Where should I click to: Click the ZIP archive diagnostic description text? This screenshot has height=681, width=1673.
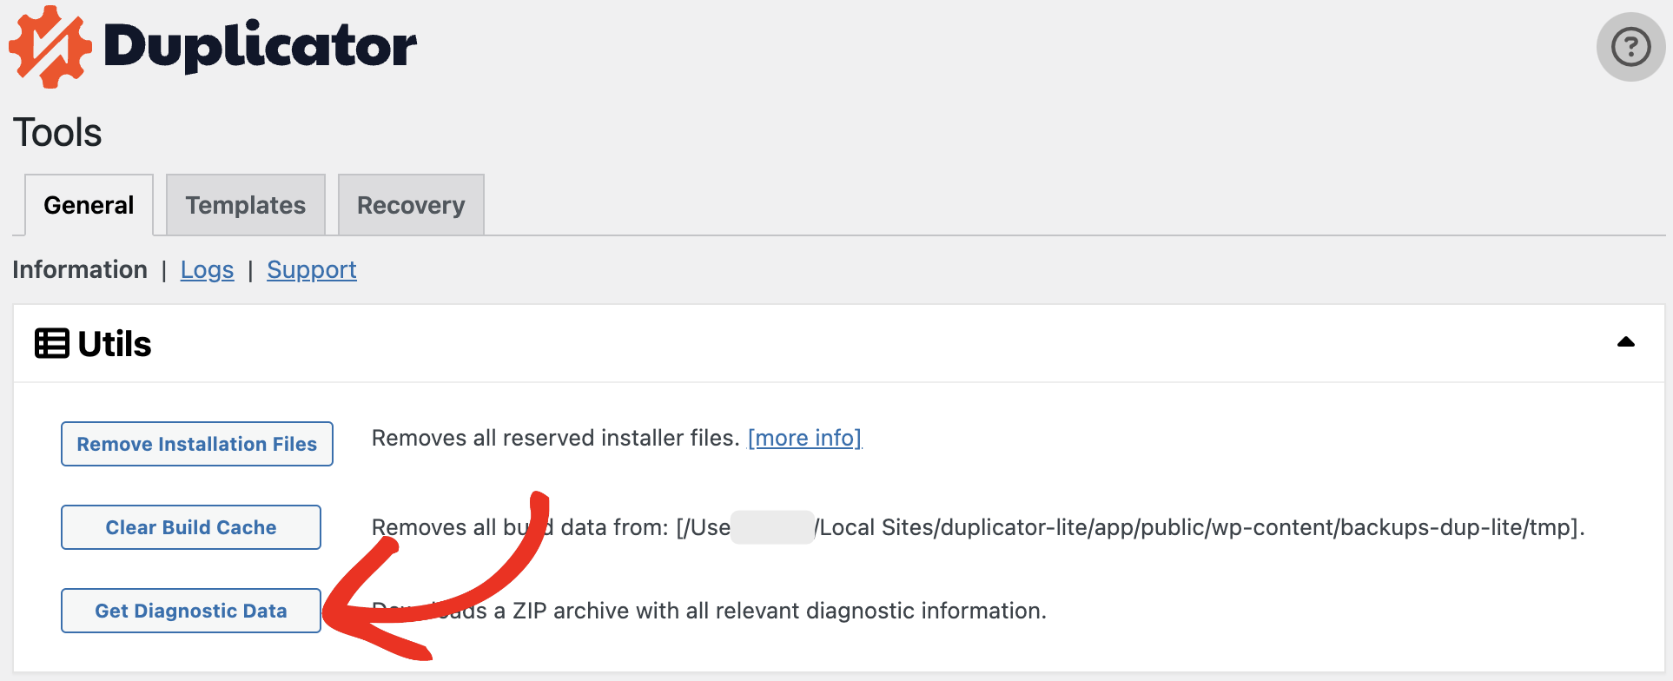(x=709, y=611)
